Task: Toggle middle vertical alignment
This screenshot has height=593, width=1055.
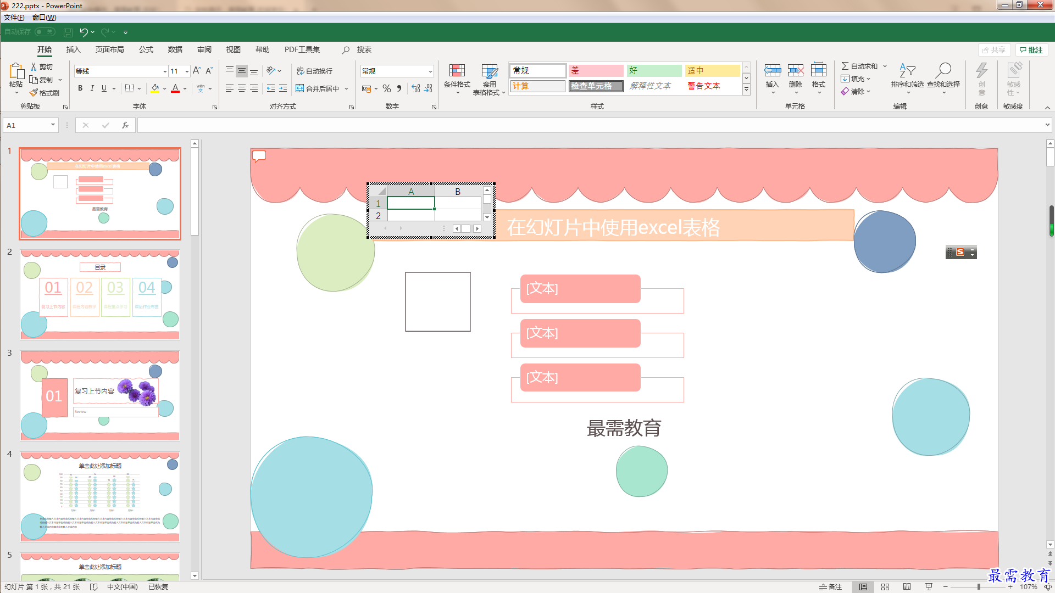Action: pos(242,71)
